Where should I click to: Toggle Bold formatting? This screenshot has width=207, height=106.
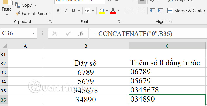[x=58, y=11]
